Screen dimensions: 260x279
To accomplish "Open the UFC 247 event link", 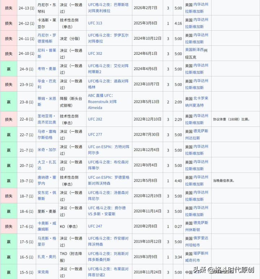I will click(x=95, y=226).
